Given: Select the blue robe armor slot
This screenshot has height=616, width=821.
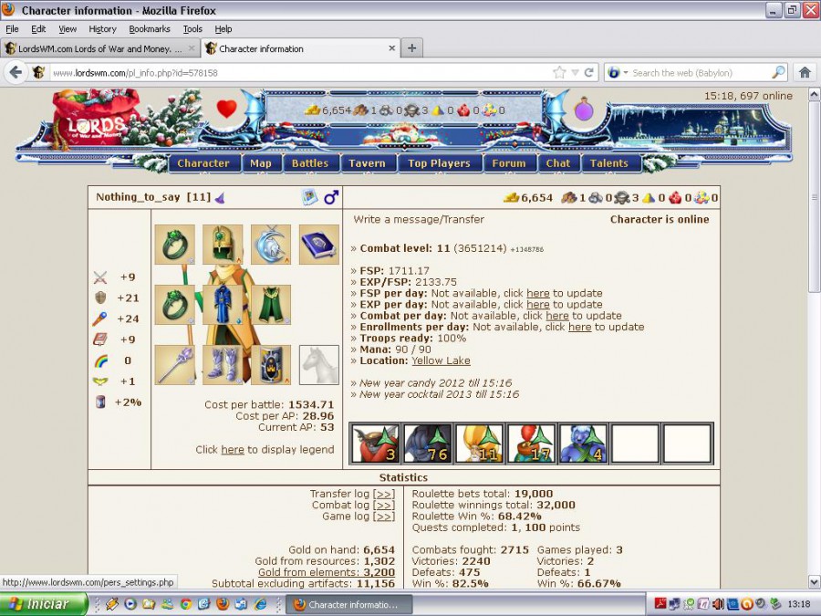Looking at the screenshot, I should point(223,305).
